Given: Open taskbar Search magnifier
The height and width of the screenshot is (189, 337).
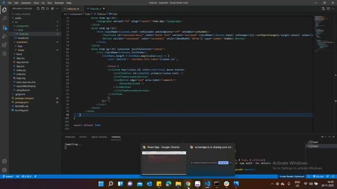Looking at the screenshot, I should click(111, 184).
